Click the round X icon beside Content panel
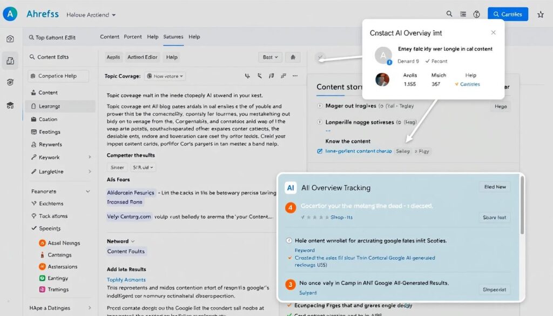 point(320,57)
